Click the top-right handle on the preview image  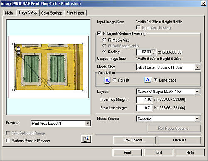coord(83,44)
